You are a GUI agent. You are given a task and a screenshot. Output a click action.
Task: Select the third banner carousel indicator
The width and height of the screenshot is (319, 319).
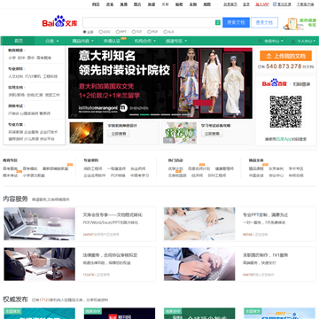155,114
